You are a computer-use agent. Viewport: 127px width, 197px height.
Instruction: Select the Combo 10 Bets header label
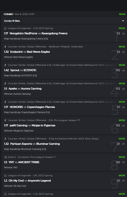(12, 21)
